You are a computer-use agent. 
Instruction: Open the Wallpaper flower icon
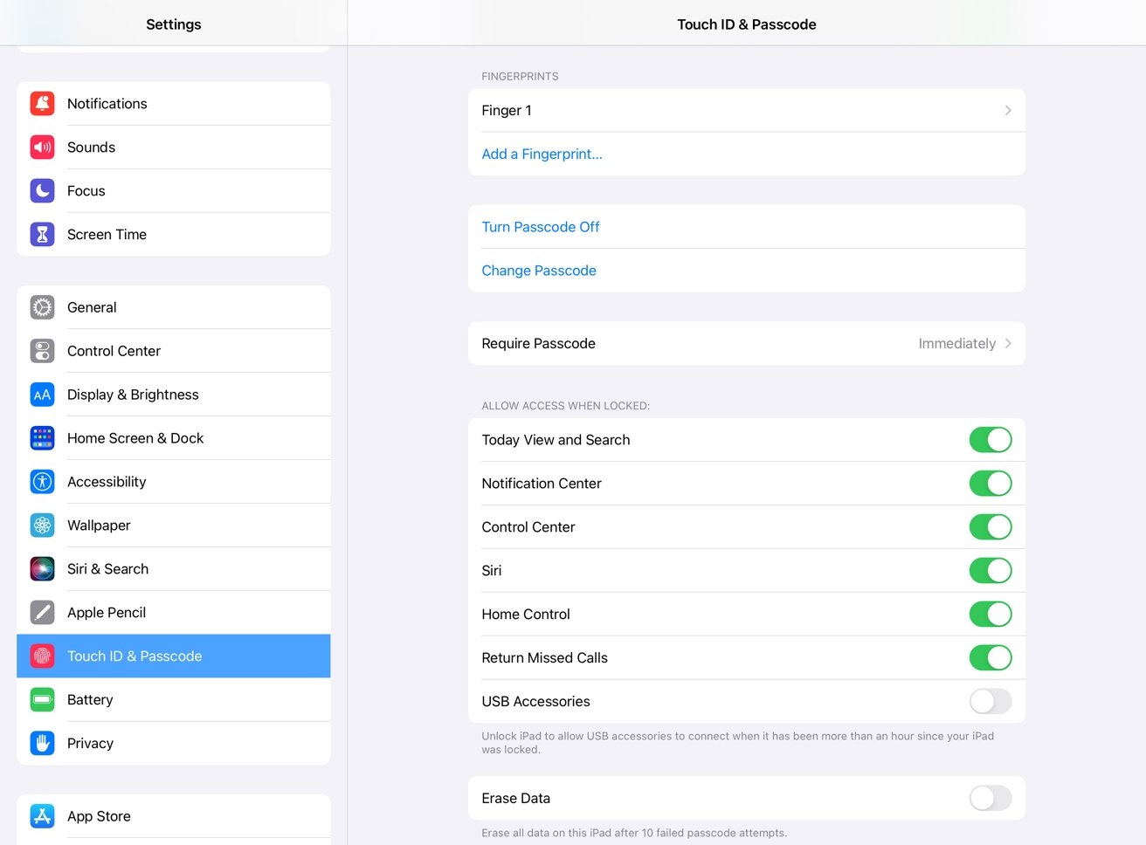[x=42, y=526]
